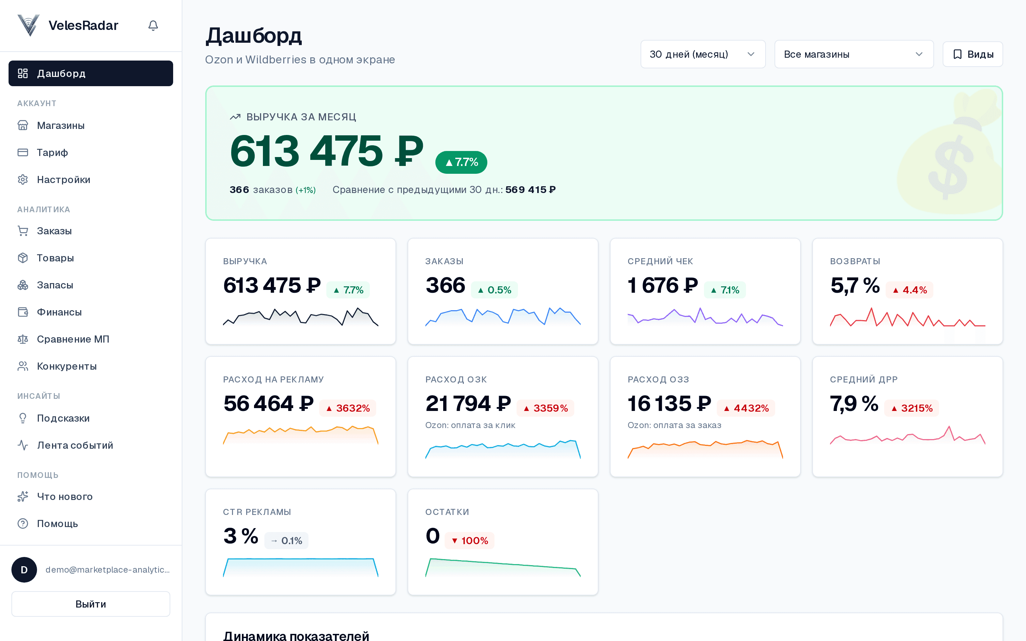This screenshot has width=1026, height=641.
Task: Click the Тариф card icon
Action: point(23,152)
